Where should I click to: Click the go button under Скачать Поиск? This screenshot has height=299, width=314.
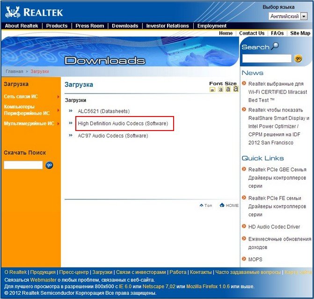(x=49, y=165)
